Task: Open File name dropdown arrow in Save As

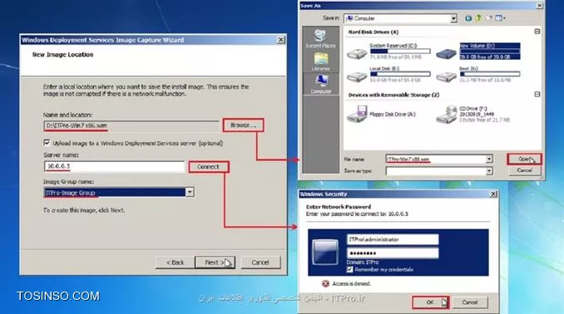Action: pyautogui.click(x=489, y=159)
